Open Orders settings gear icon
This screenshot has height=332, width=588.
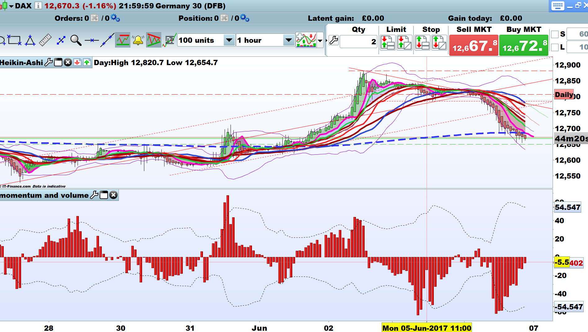pyautogui.click(x=115, y=18)
